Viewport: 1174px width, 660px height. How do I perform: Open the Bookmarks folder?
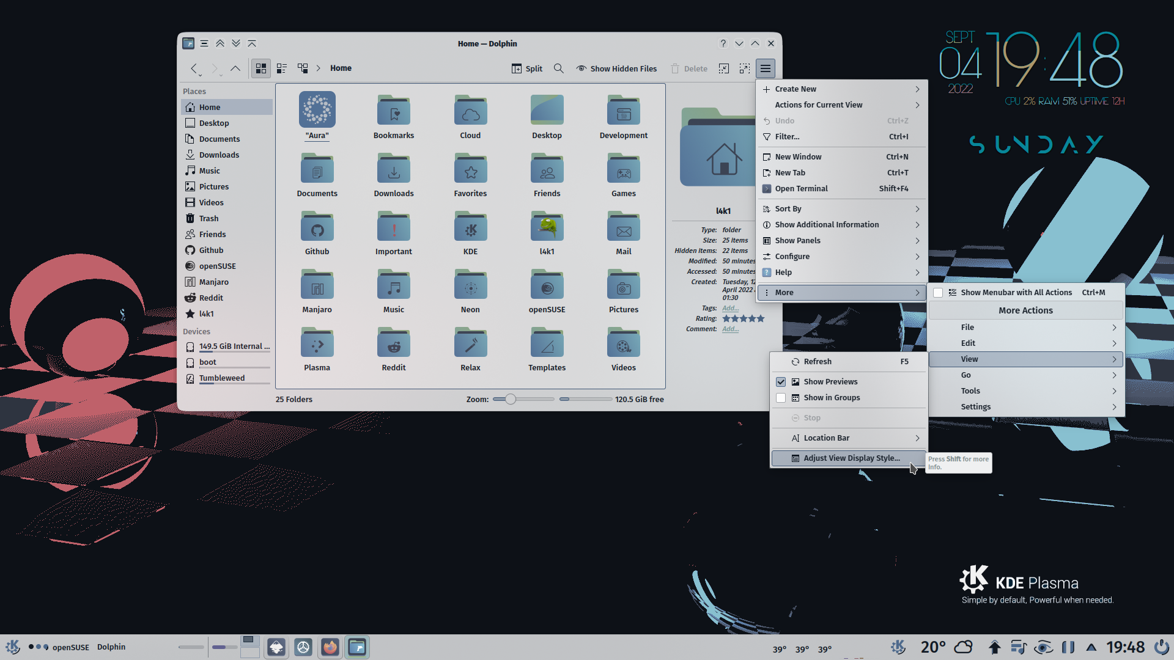click(x=394, y=116)
